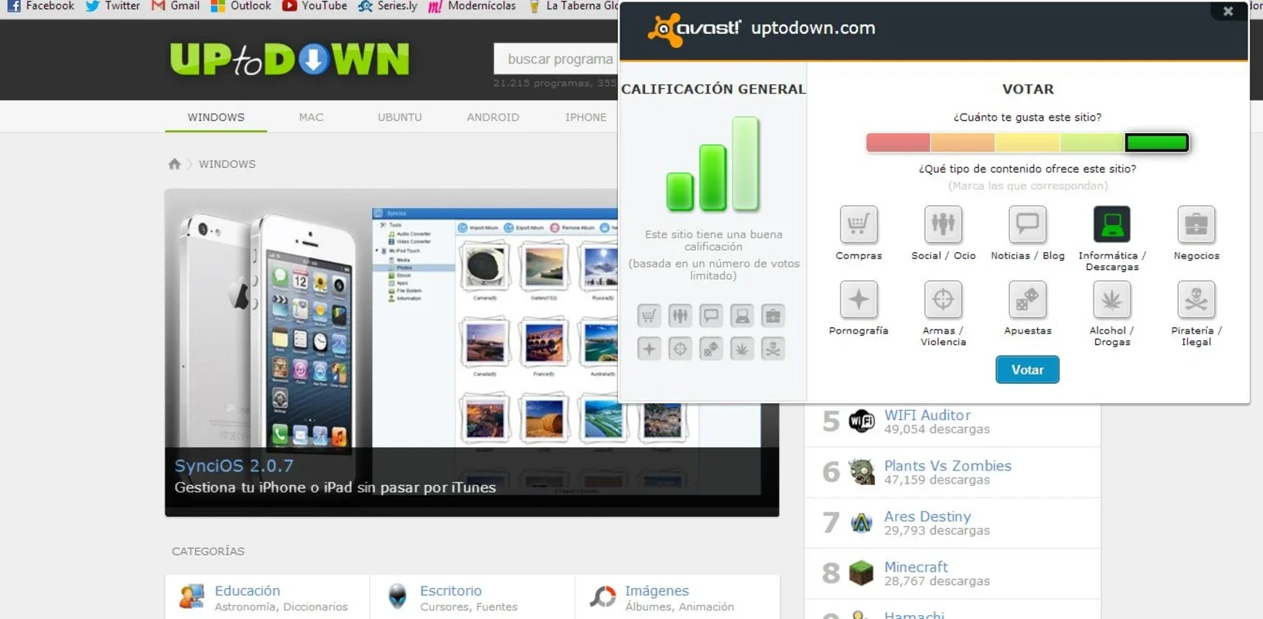Open the Educación category

click(247, 591)
